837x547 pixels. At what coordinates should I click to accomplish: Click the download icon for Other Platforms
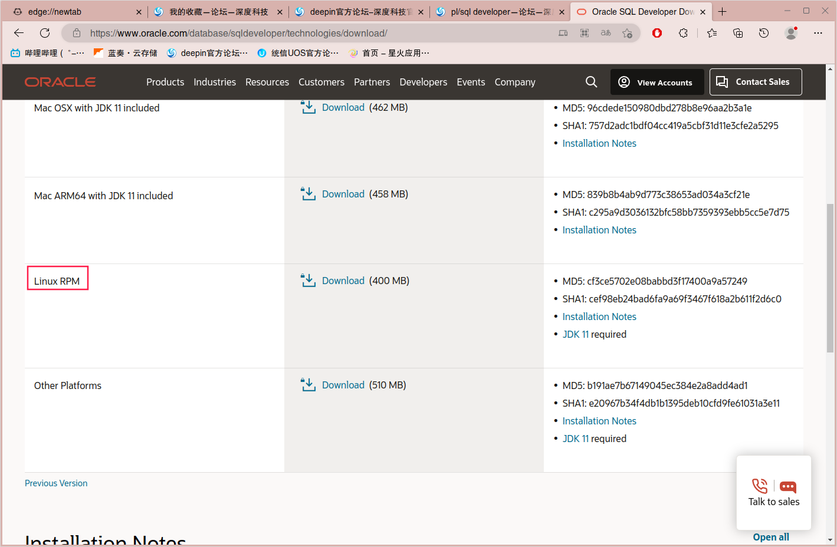[308, 385]
